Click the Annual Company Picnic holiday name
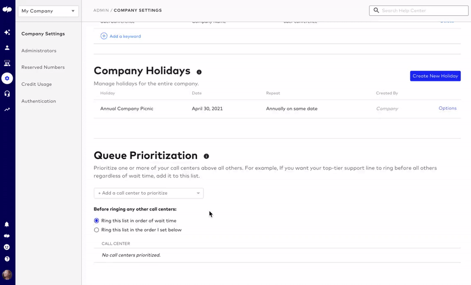 (127, 109)
